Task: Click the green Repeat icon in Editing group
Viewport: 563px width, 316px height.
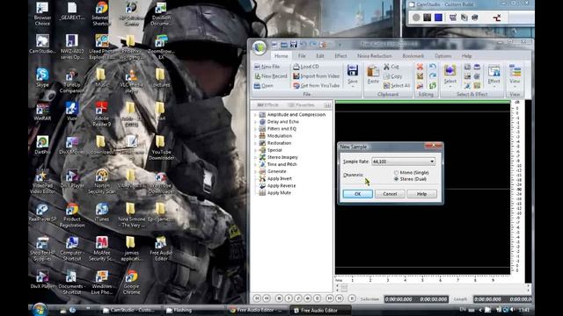Action: coord(433,86)
